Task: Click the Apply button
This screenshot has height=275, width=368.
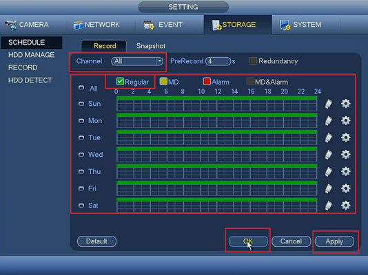Action: point(334,241)
